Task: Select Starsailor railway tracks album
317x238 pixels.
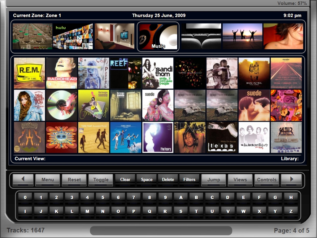Action: click(x=286, y=73)
